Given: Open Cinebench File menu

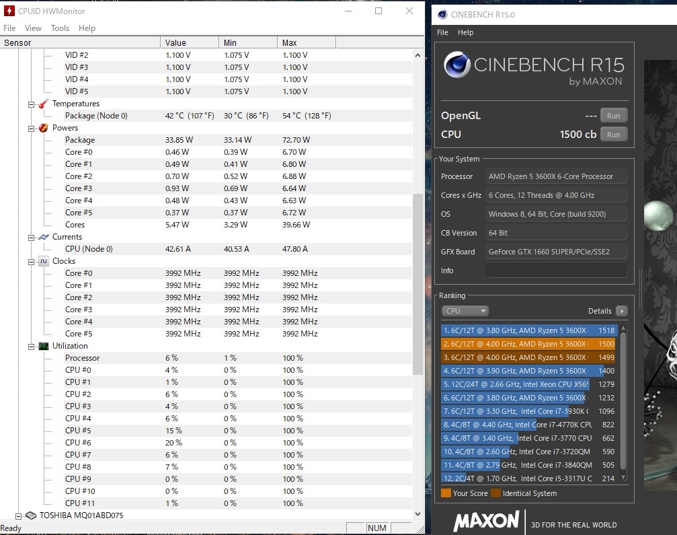Looking at the screenshot, I should coord(442,32).
